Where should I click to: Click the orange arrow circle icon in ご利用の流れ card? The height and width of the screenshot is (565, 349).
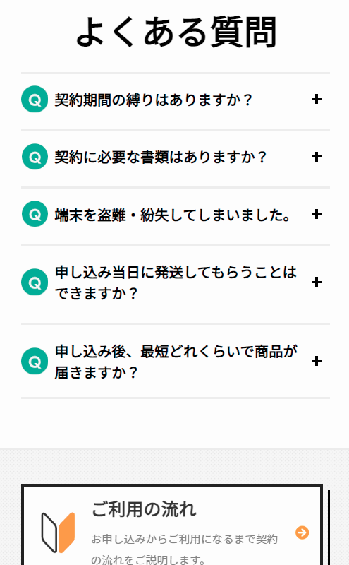pyautogui.click(x=302, y=533)
